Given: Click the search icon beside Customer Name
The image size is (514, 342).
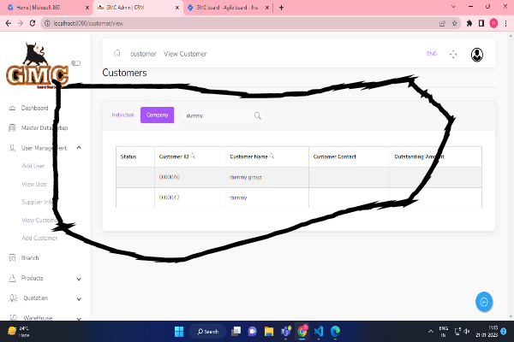Looking at the screenshot, I should 272,156.
